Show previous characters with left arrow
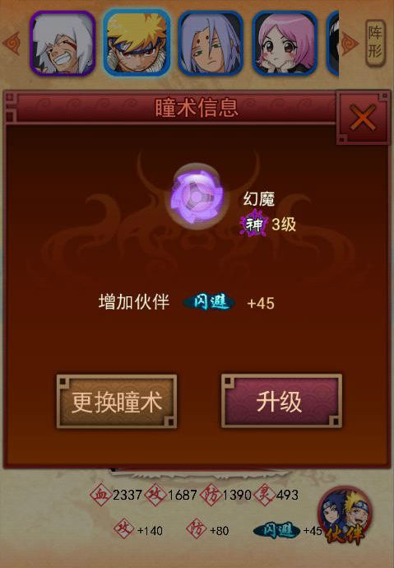Image resolution: width=394 pixels, height=568 pixels. pos(12,44)
